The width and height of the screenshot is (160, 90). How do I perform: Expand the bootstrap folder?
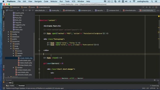8,32
